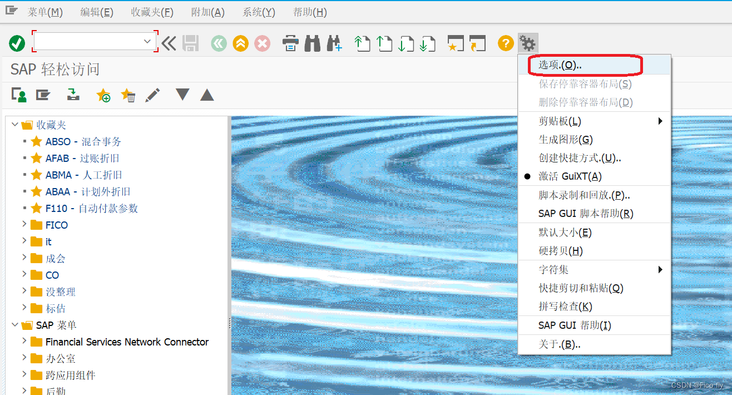The width and height of the screenshot is (732, 395).
Task: Click the Change Favorites pencil icon
Action: 152,95
